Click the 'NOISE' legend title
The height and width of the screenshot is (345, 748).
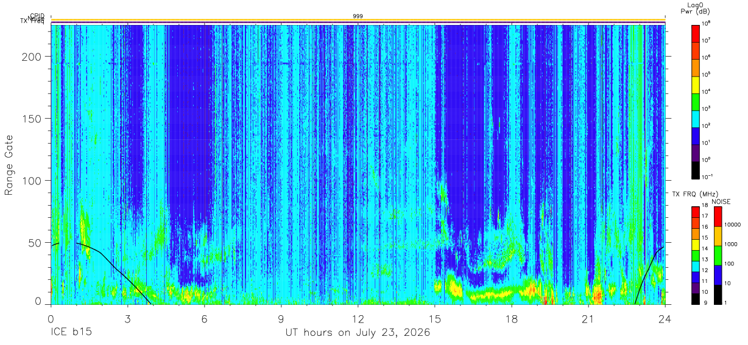(x=721, y=201)
